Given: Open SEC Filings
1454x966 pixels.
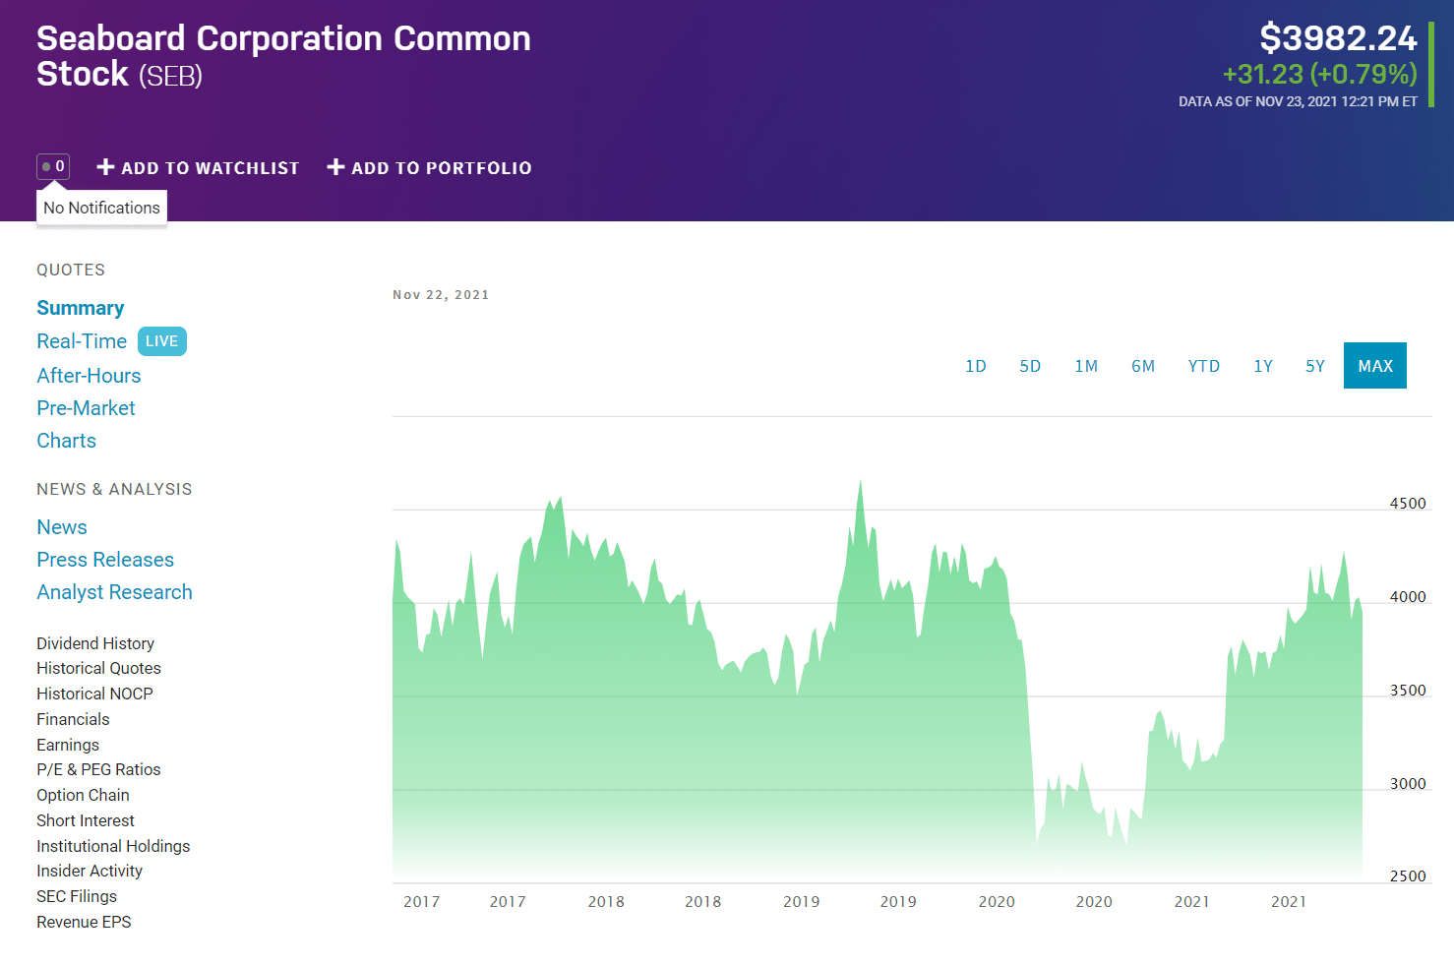Looking at the screenshot, I should click(x=77, y=896).
